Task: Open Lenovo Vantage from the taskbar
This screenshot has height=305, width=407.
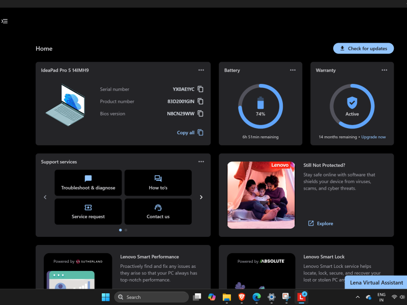Action: point(302,297)
